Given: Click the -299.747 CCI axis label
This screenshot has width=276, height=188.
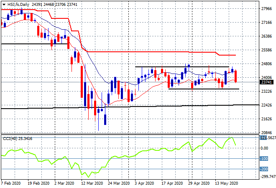Looking at the screenshot, I should [x=268, y=176].
